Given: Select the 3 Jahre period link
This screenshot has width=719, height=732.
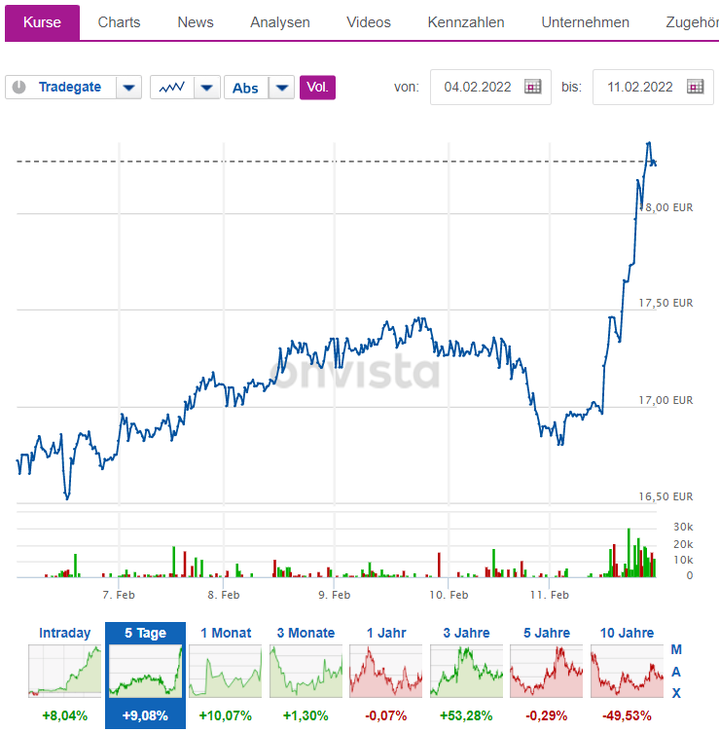Looking at the screenshot, I should pos(466,633).
